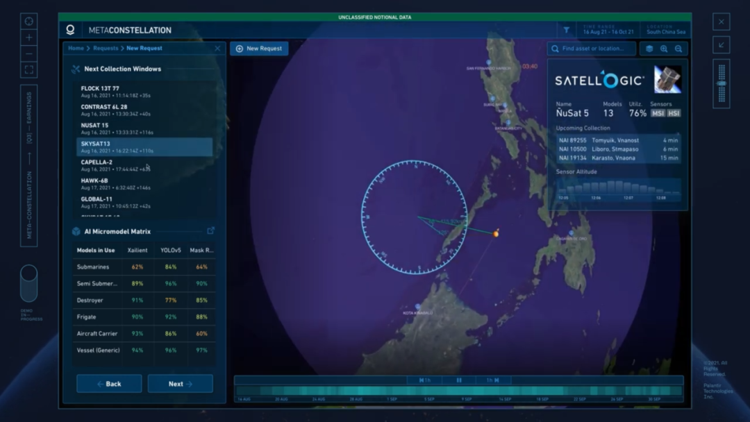Click the San Fernando Harbor map pin
Viewport: 750px width, 422px height.
pyautogui.click(x=488, y=62)
